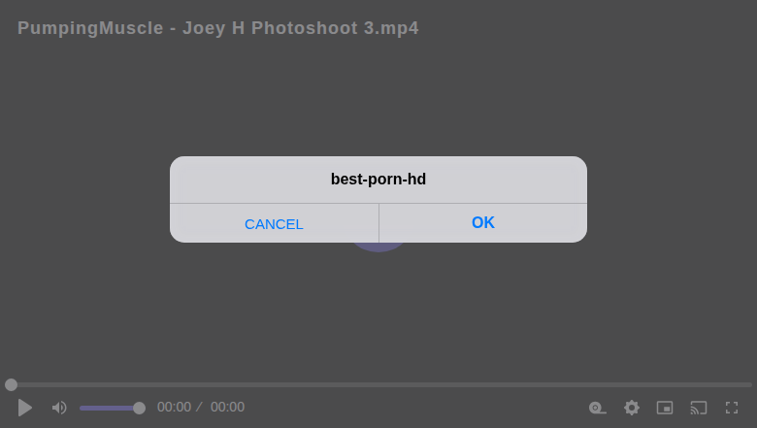Jump to the far right end of the seek bar
Image resolution: width=757 pixels, height=428 pixels.
(x=749, y=384)
